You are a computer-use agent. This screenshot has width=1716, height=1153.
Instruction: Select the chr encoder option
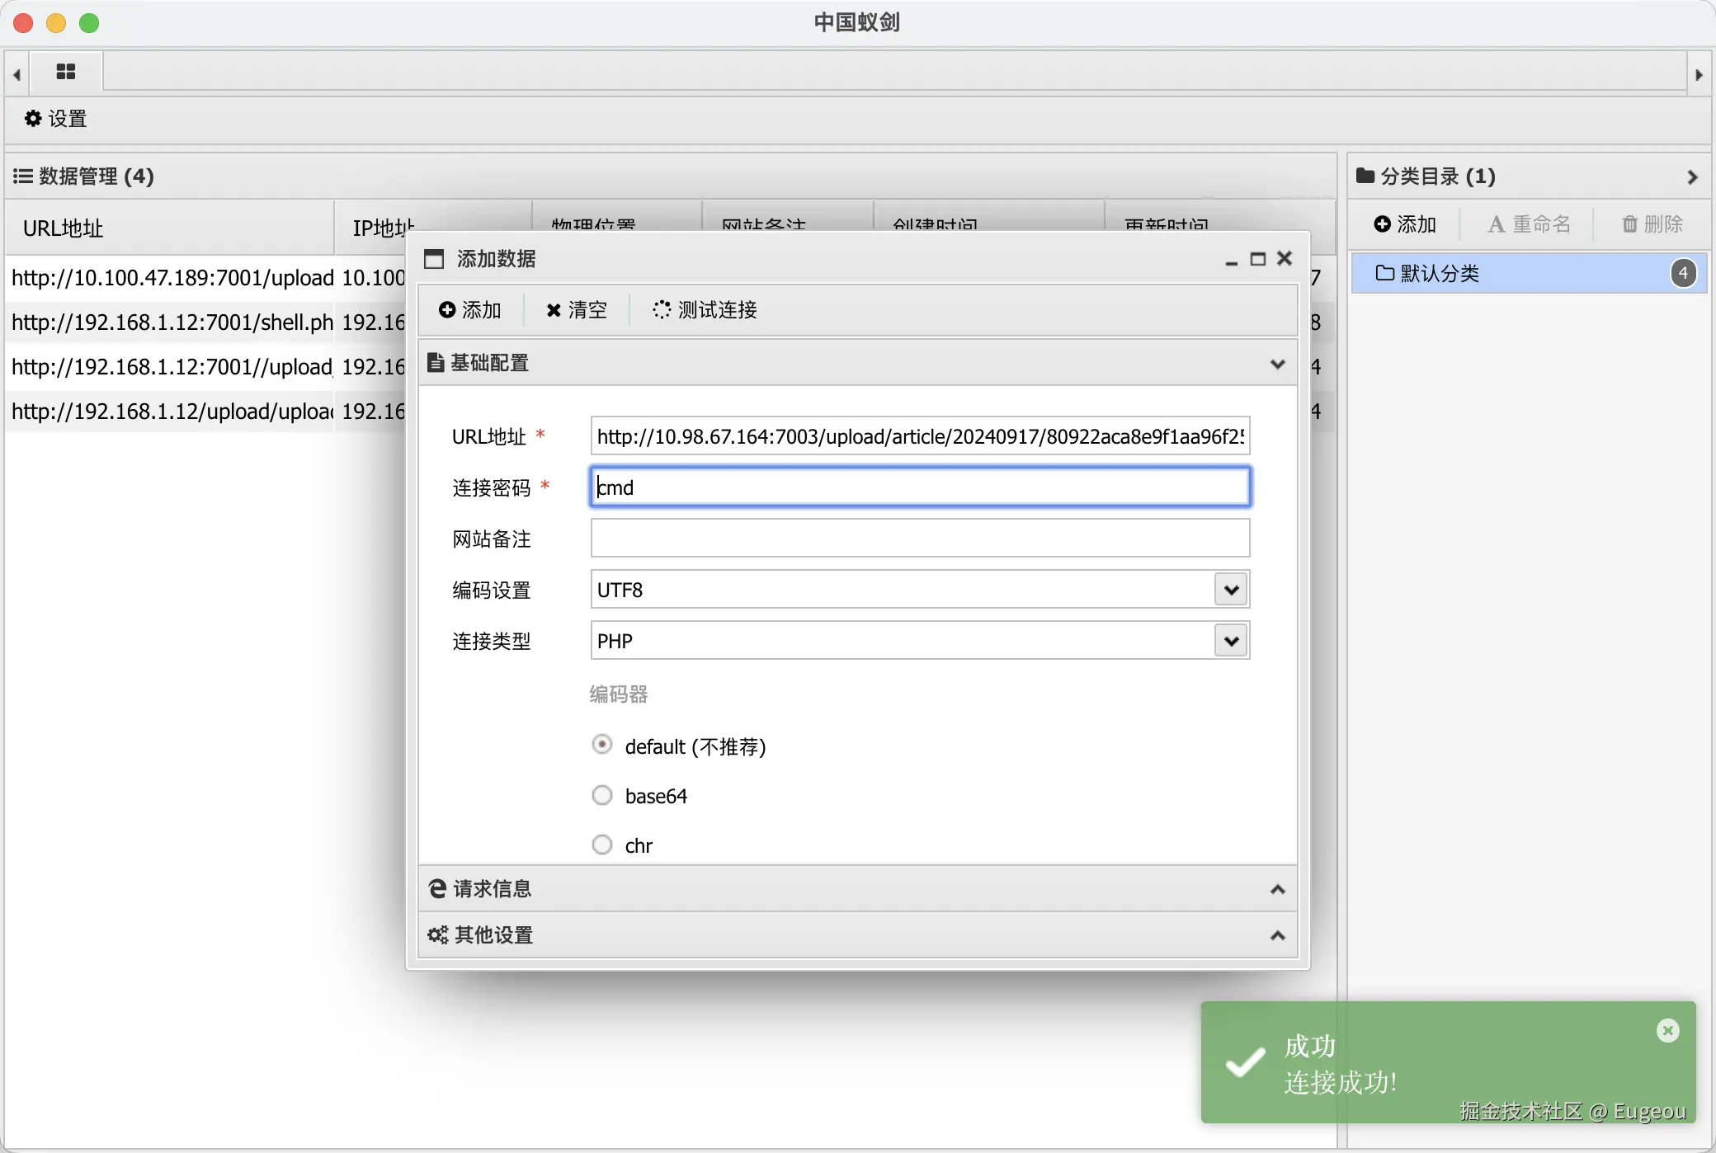pyautogui.click(x=602, y=845)
